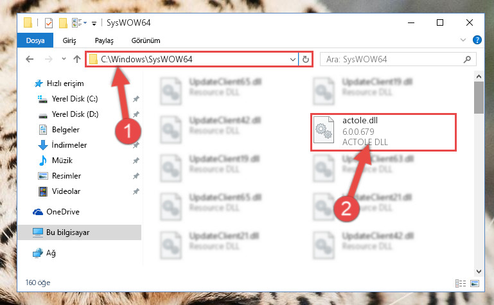Toggle pin next to Videolar

tap(136, 191)
